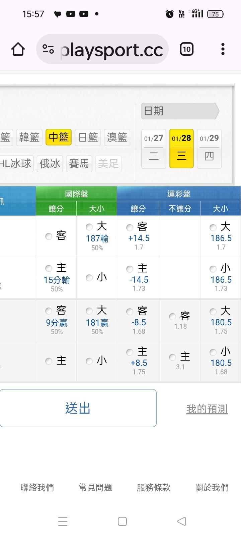Select 主 +8.5 lottery spread radio
This screenshot has height=538, width=241.
coord(130,353)
